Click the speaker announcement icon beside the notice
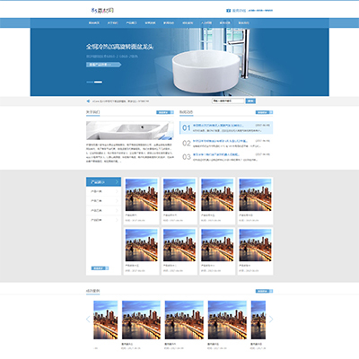The image size is (359, 359). click(x=88, y=101)
